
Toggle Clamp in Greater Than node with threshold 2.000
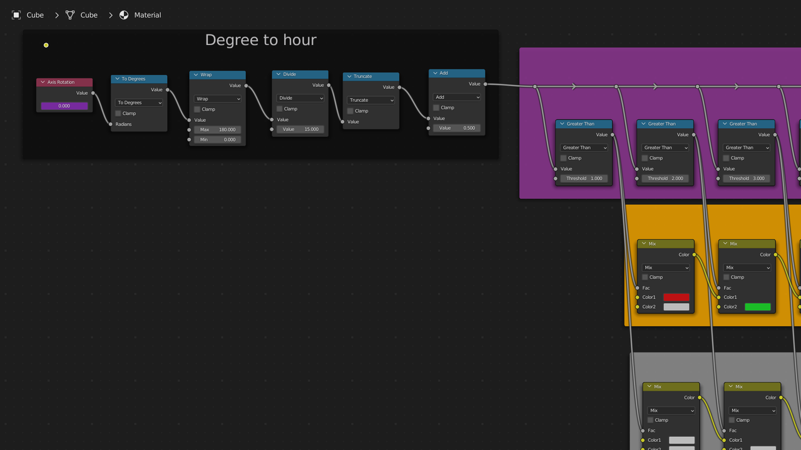[x=645, y=158]
